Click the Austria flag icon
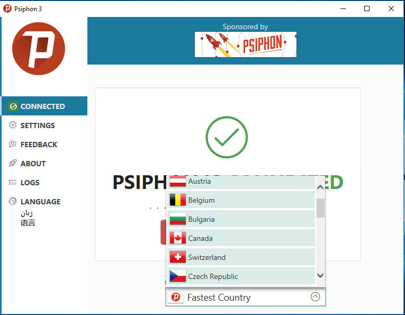The width and height of the screenshot is (405, 315). pyautogui.click(x=178, y=181)
